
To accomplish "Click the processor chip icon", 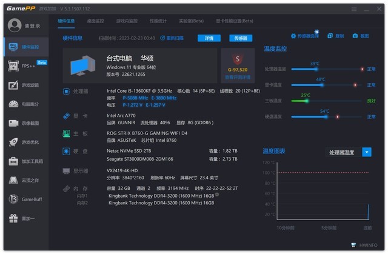I will (66, 92).
